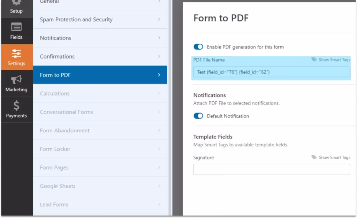357x218 pixels.
Task: Expand Spam Protection and Security chevron
Action: (x=159, y=20)
